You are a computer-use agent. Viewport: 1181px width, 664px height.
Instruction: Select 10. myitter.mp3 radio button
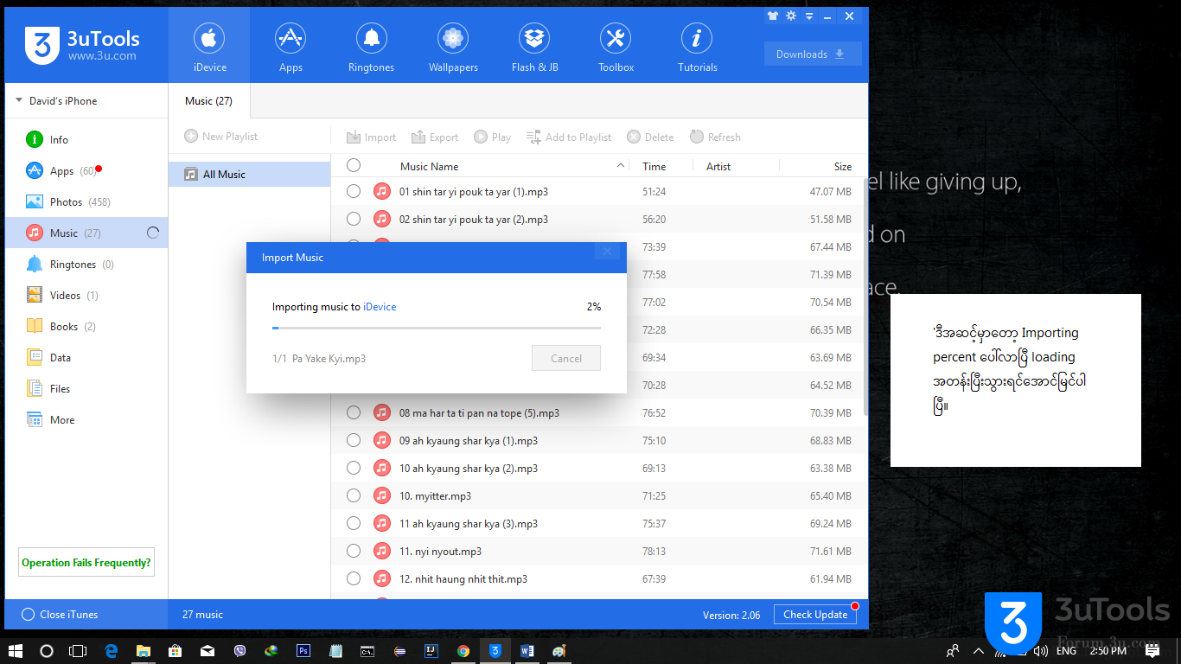click(354, 495)
